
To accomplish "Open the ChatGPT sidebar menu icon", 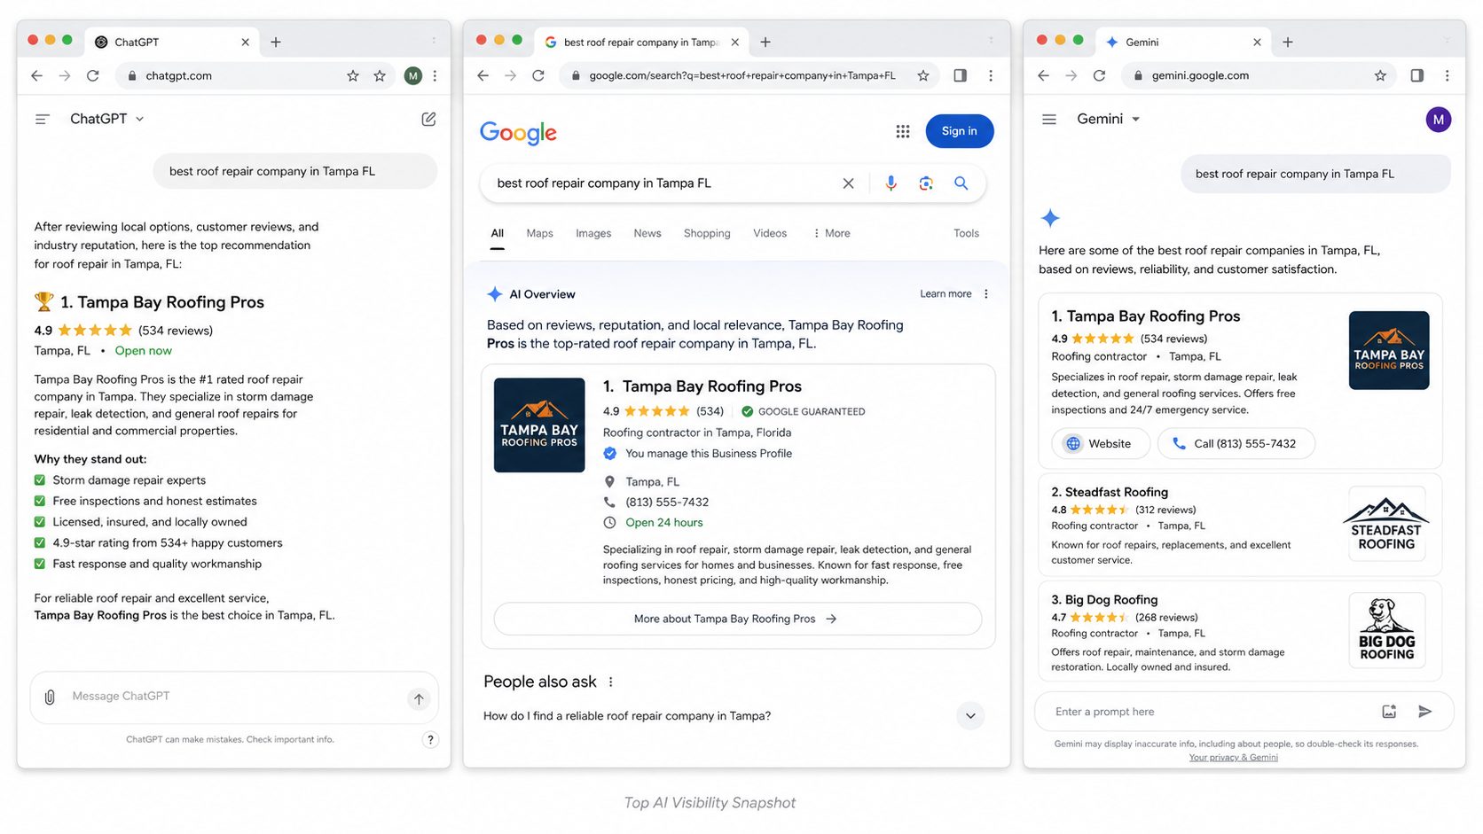I will 42,119.
